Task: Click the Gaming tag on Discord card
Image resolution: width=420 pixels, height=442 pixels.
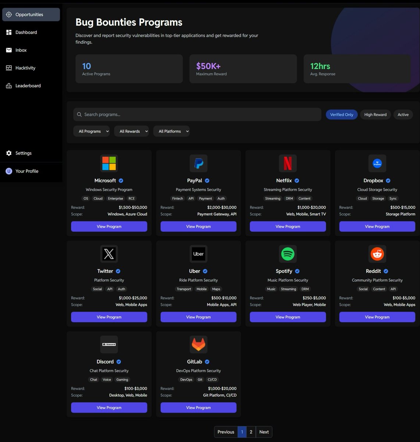Action: pos(122,380)
